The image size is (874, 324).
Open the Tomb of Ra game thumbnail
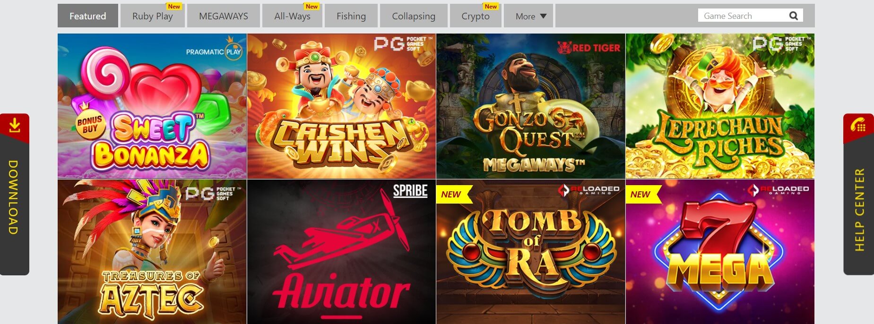coord(531,252)
